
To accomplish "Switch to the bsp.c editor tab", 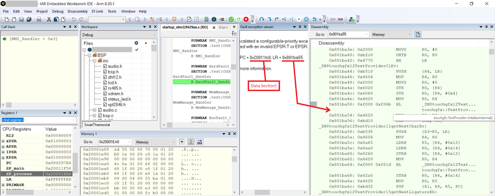I will click(x=224, y=27).
